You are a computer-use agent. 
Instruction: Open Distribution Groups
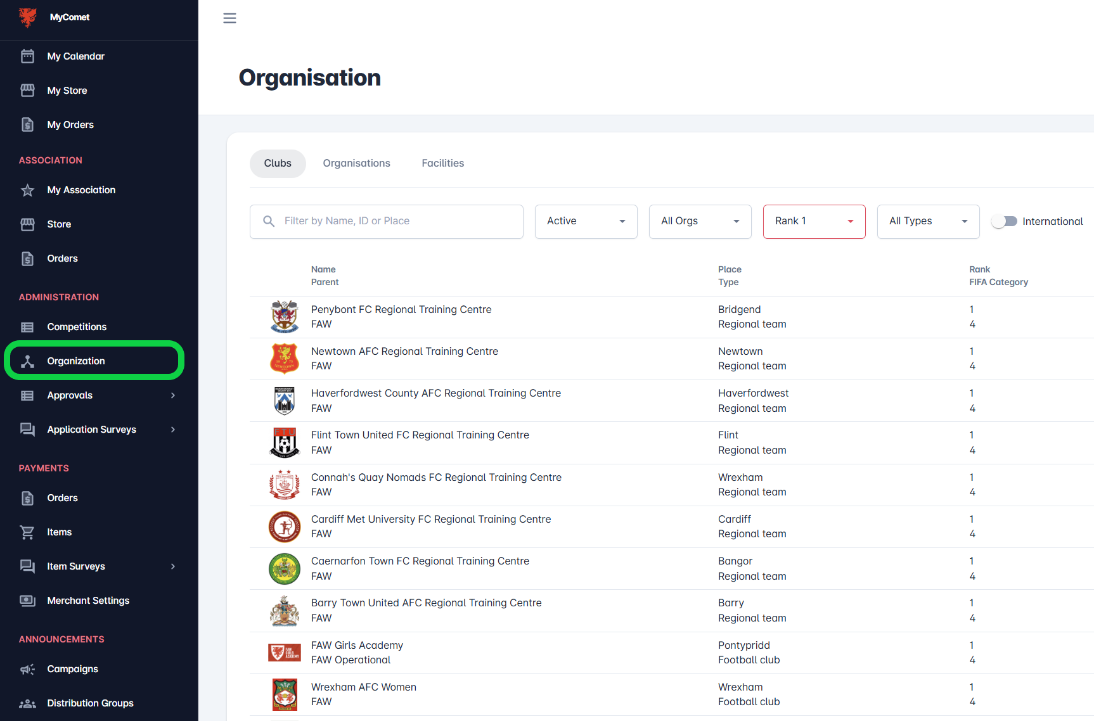tap(89, 703)
